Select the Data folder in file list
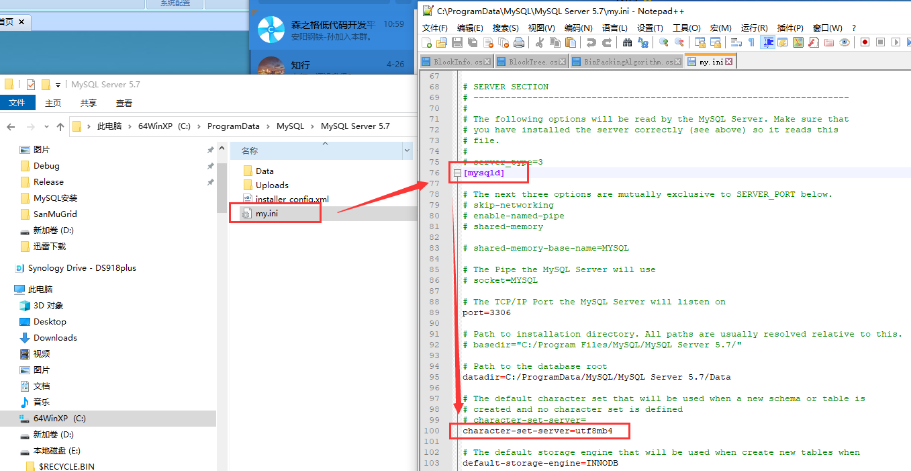 click(x=265, y=171)
